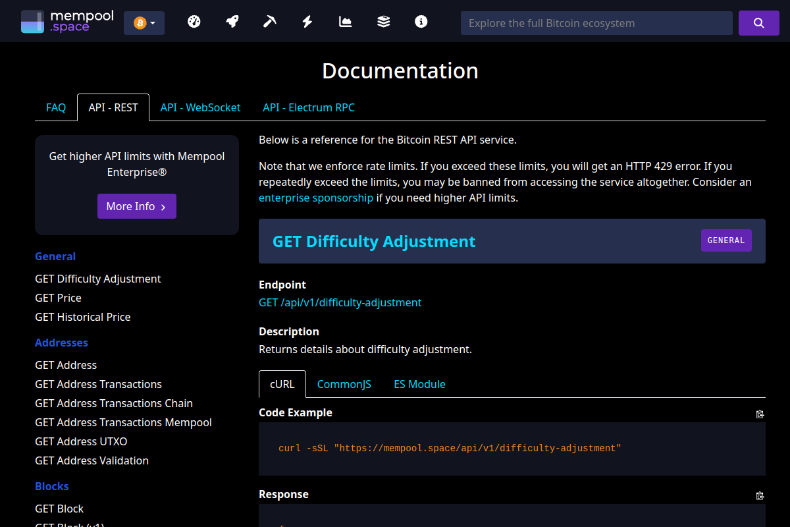790x527 pixels.
Task: Switch to the FAQ tab
Action: coord(56,107)
